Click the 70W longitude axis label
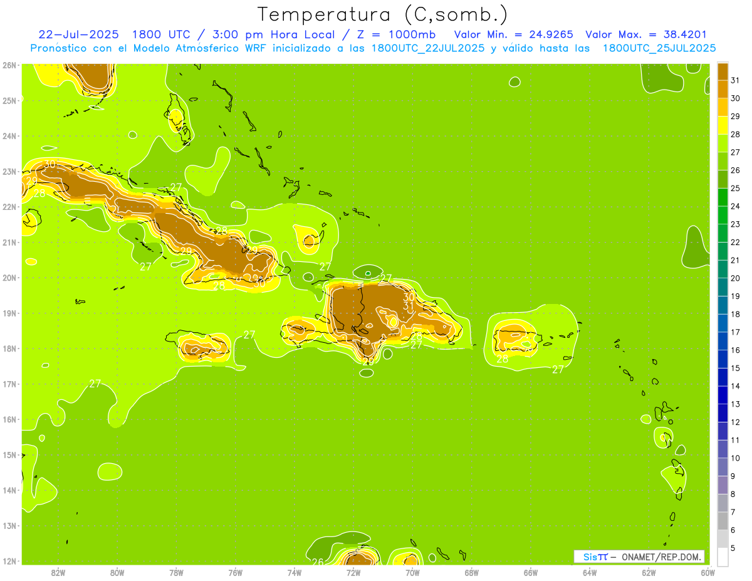Screen dimensions: 752x581 pyautogui.click(x=412, y=572)
